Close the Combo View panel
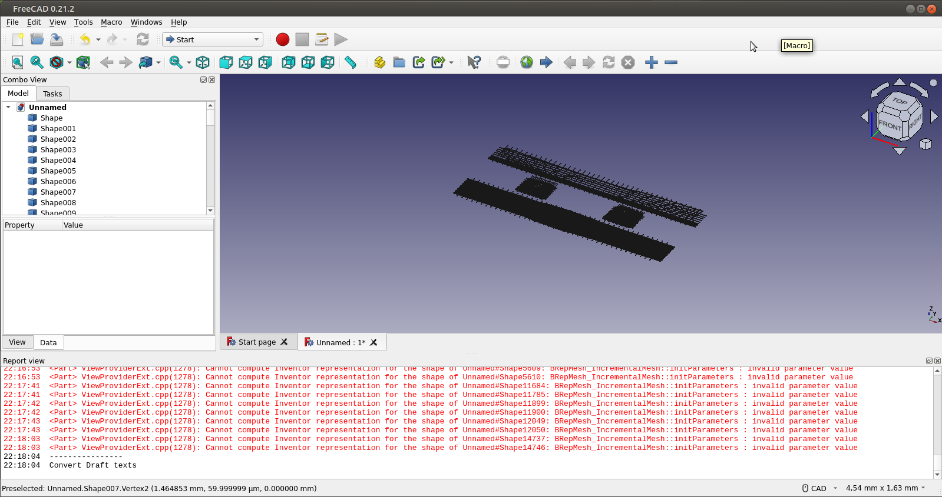The width and height of the screenshot is (942, 497). (x=212, y=80)
